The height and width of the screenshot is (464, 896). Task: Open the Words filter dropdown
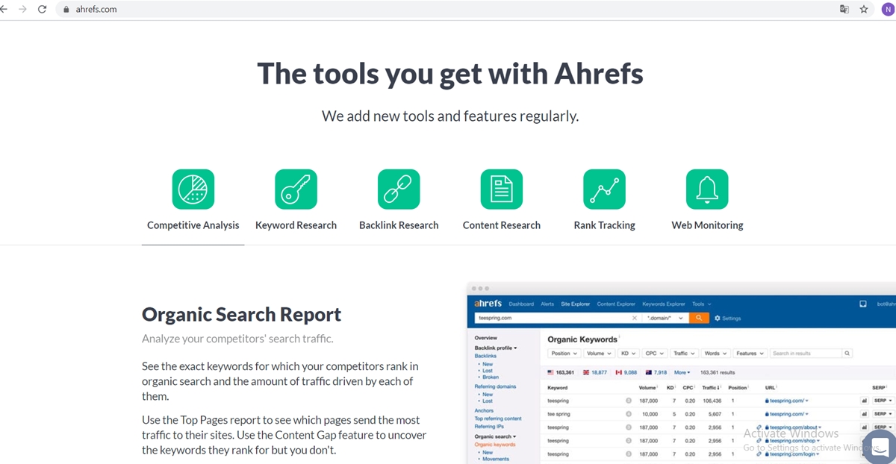[x=716, y=354]
